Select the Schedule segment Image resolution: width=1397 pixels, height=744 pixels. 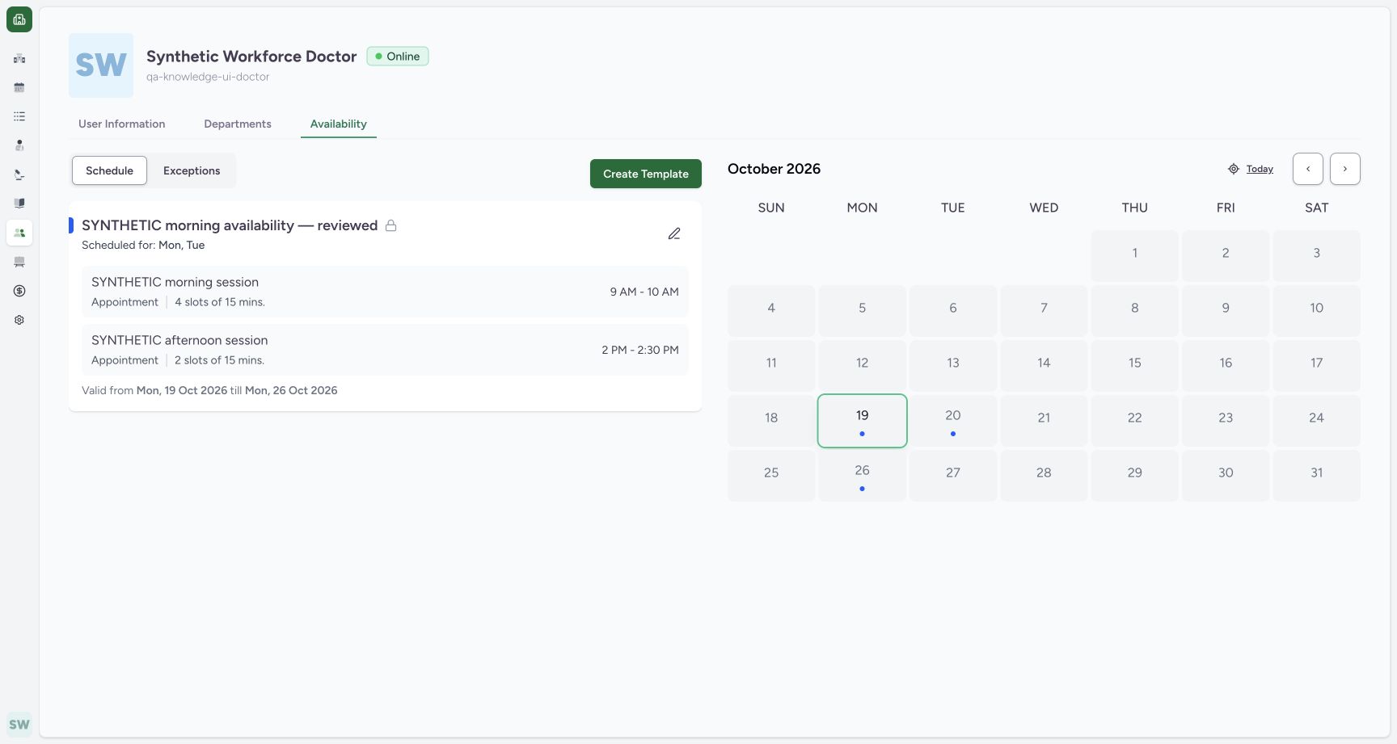coord(109,170)
